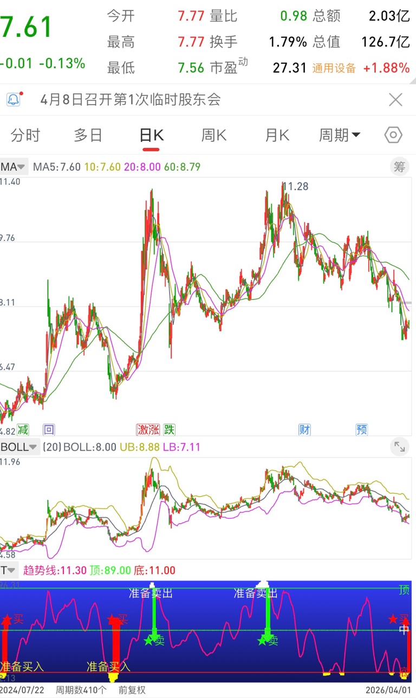Open the 4月8日 shareholder meeting notice
This screenshot has width=416, height=698.
point(131,100)
